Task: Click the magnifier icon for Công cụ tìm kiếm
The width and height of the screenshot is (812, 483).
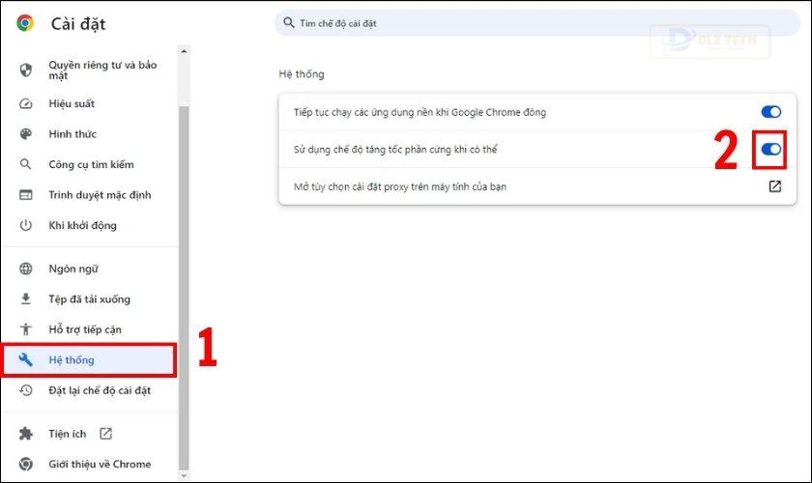Action: click(x=25, y=164)
